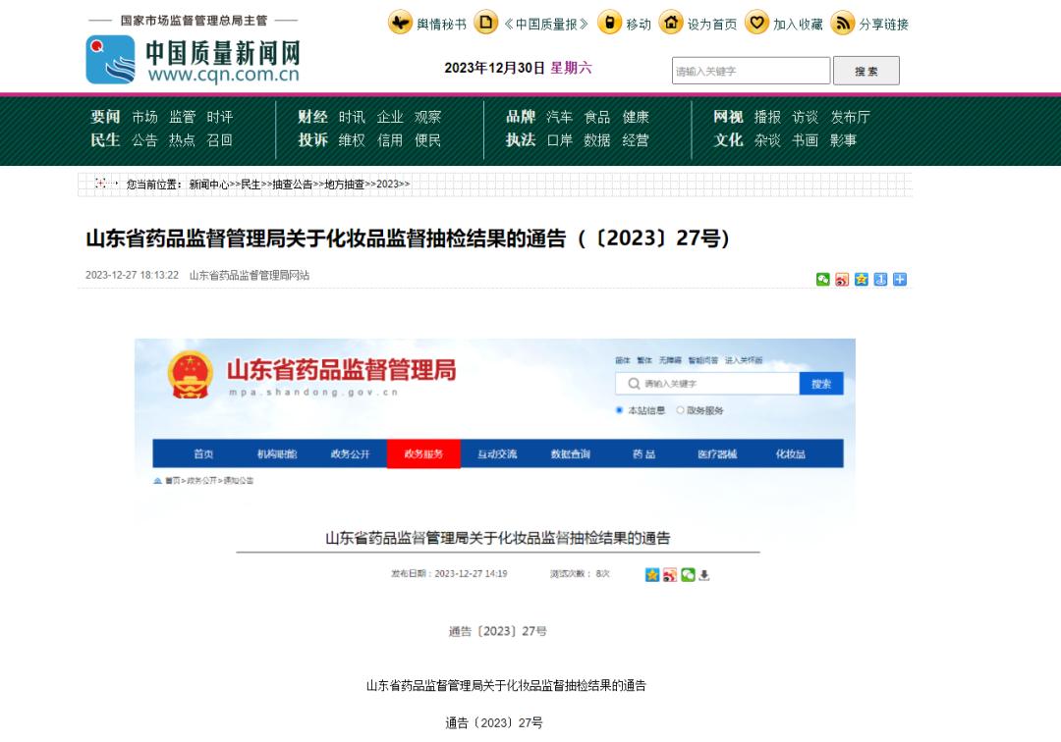Click the article headline about 化妆品监督抽检结果

click(x=408, y=238)
